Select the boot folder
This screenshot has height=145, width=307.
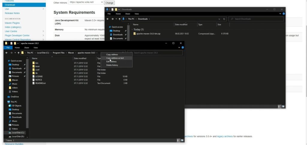tap(36, 67)
